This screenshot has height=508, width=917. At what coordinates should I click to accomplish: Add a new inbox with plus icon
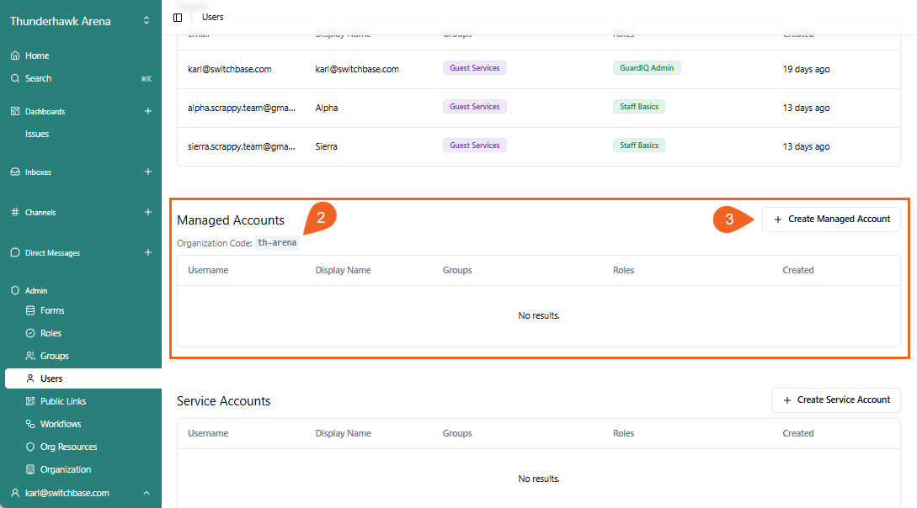click(148, 172)
